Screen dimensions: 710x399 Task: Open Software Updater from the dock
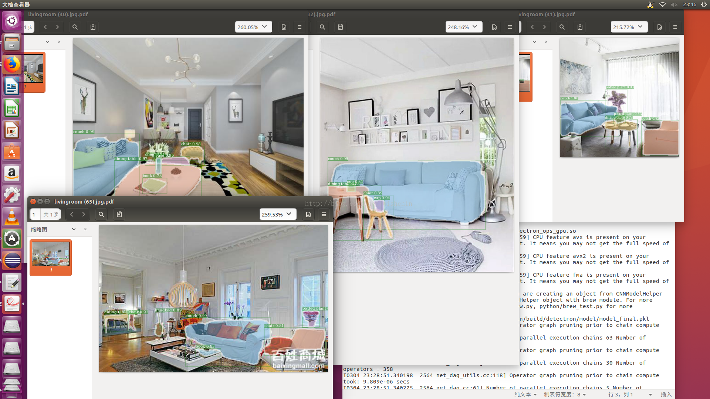coord(12,239)
